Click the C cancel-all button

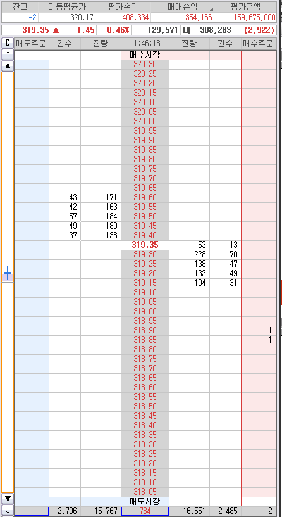pyautogui.click(x=8, y=43)
